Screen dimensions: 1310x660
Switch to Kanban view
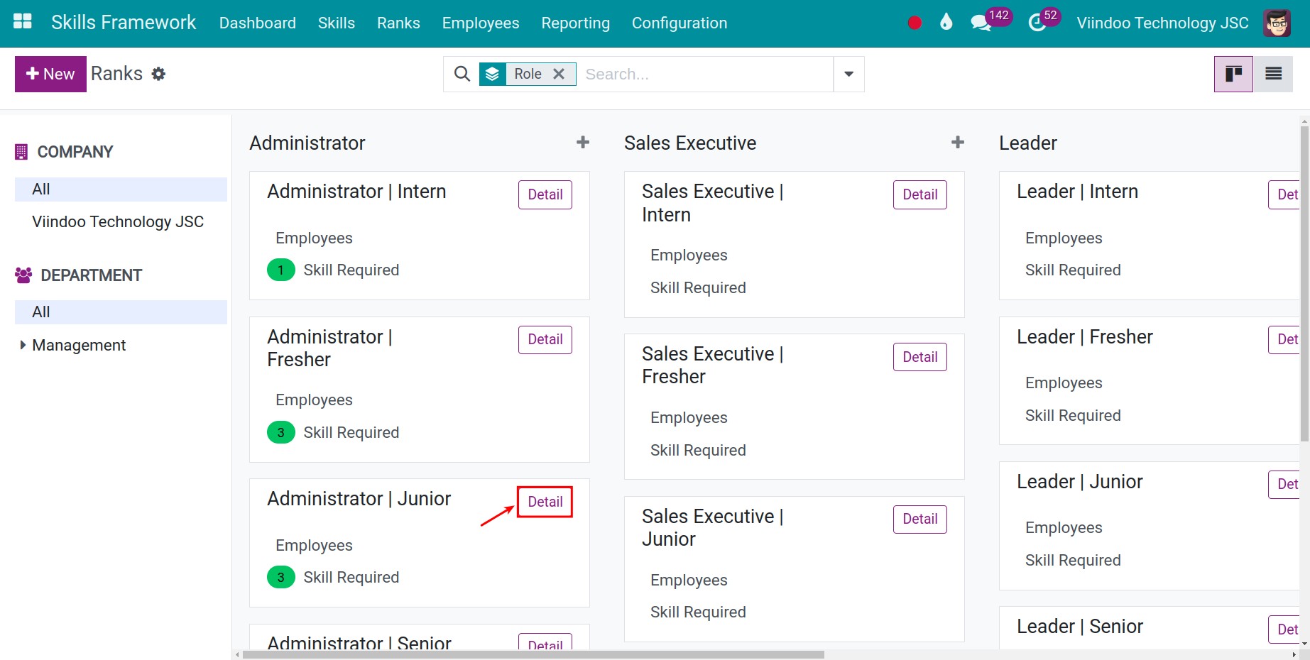1233,74
